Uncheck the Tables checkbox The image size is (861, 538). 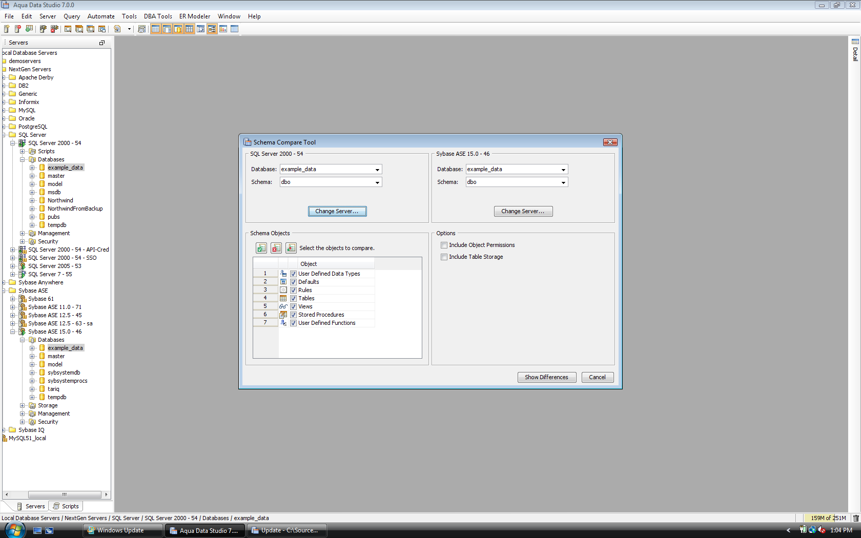tap(294, 298)
